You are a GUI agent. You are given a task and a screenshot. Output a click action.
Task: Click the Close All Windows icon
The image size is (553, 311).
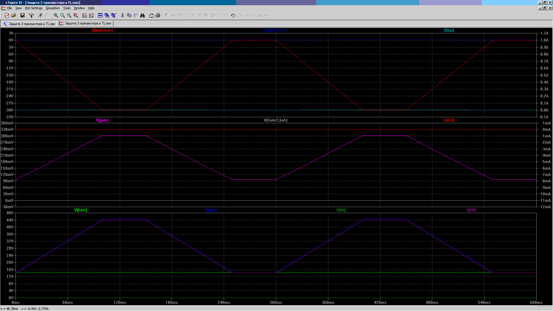(113, 16)
